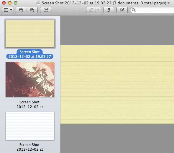Click the document proxy icon in title bar

tap(38, 3)
